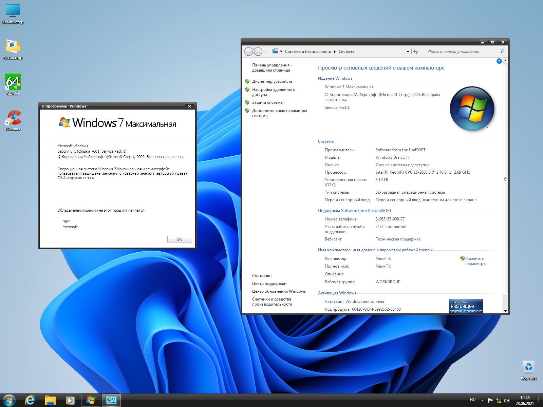Viewport: 543px width, 407px height.
Task: Click the Windows logo in the System window
Action: [472, 109]
